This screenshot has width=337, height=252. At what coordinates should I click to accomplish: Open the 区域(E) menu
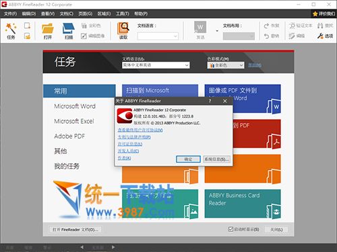coord(104,13)
